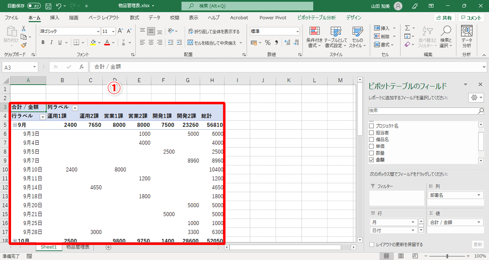Decrease the font size
Viewport: 489px width, 260px height.
pos(129,31)
